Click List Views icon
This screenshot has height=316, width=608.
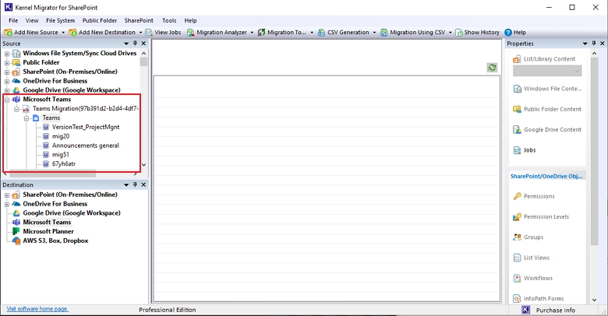pyautogui.click(x=518, y=258)
